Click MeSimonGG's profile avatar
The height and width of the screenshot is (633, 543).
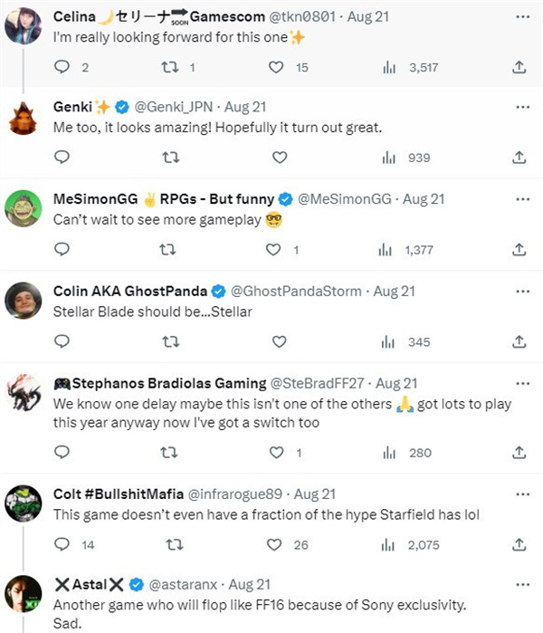click(x=24, y=210)
